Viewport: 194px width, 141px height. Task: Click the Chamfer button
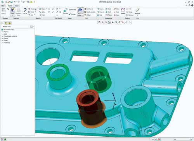click(101, 12)
